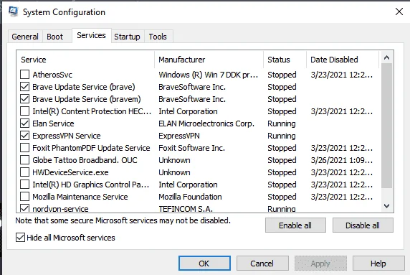Check the Globe Tattoo Broadband. OUC box

pyautogui.click(x=24, y=160)
